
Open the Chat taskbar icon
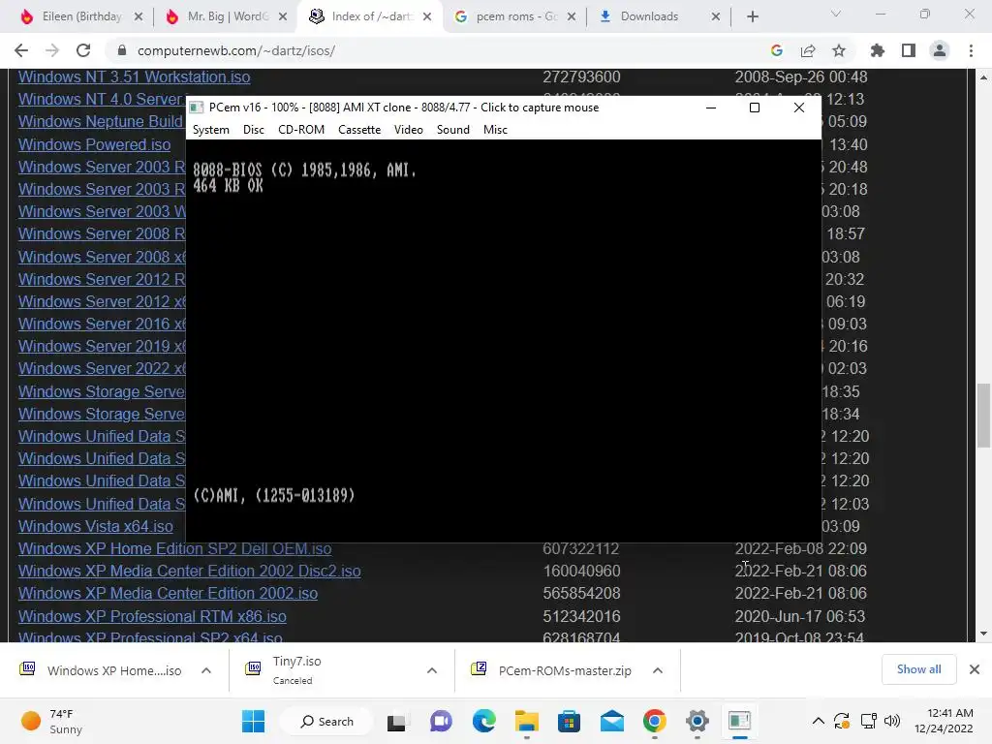[441, 721]
